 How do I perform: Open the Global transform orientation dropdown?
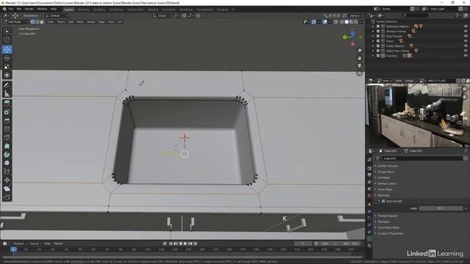pos(162,15)
